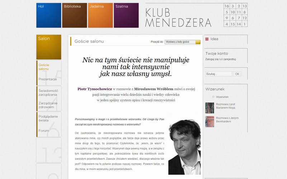Open the blue Hol tile
Screen dimensions: 287x179
pyautogui.click(x=49, y=15)
